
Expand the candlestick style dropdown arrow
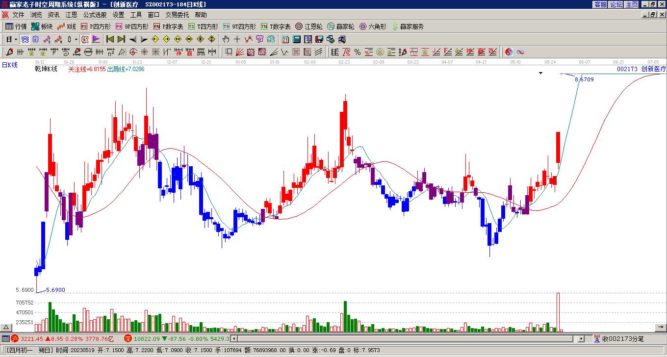tap(76, 39)
